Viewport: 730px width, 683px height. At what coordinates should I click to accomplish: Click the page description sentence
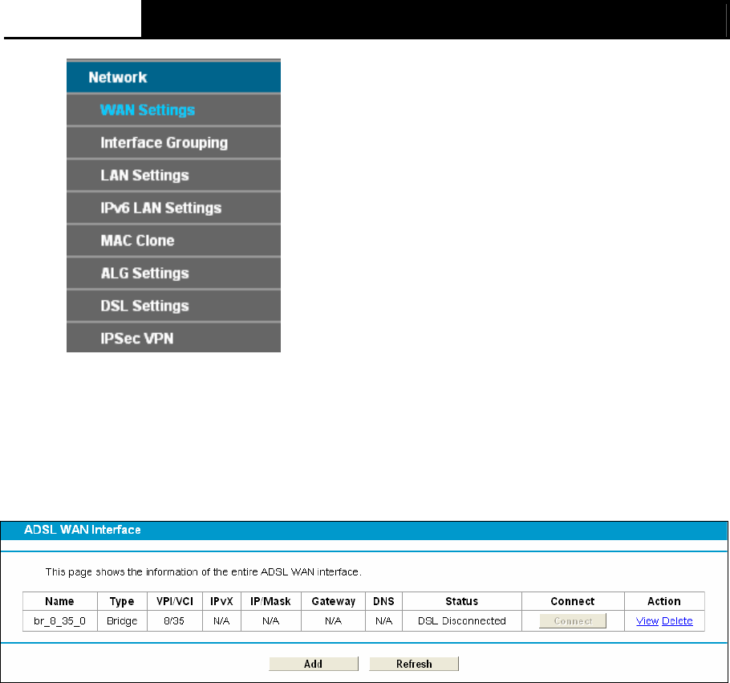[204, 571]
